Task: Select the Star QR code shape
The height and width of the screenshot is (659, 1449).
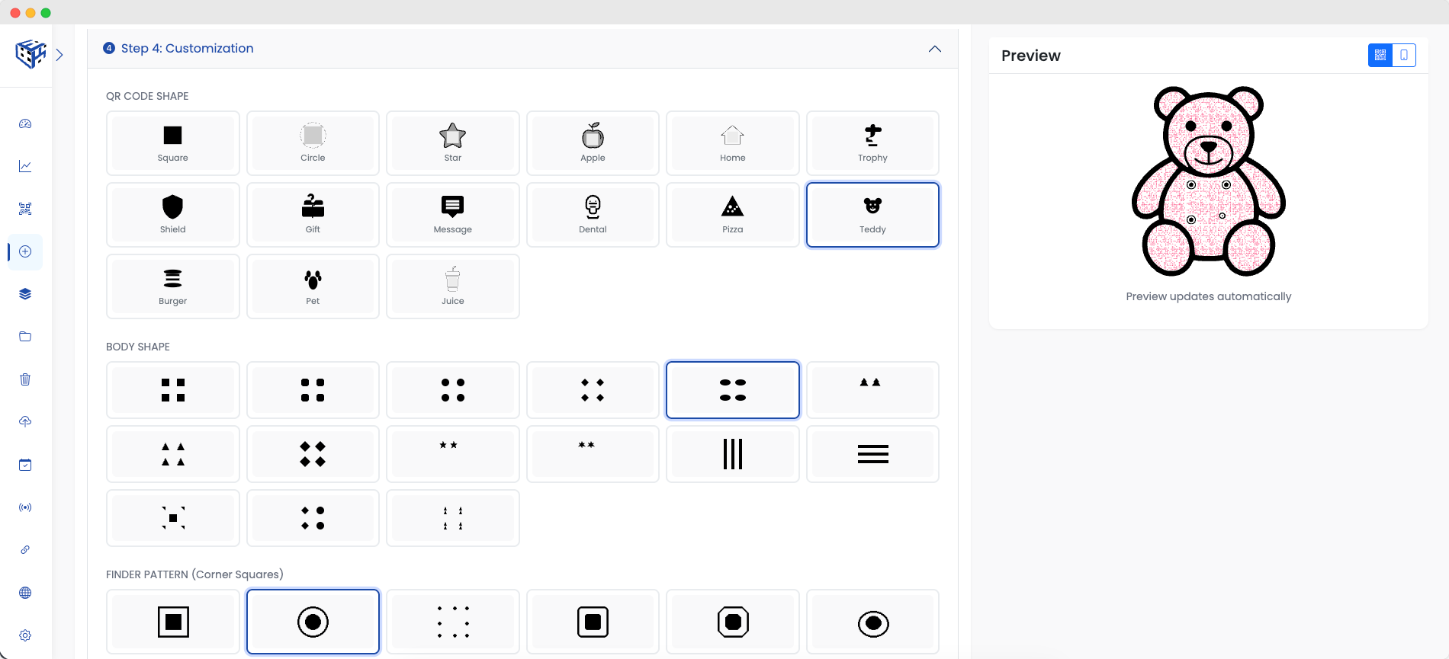Action: click(x=452, y=143)
